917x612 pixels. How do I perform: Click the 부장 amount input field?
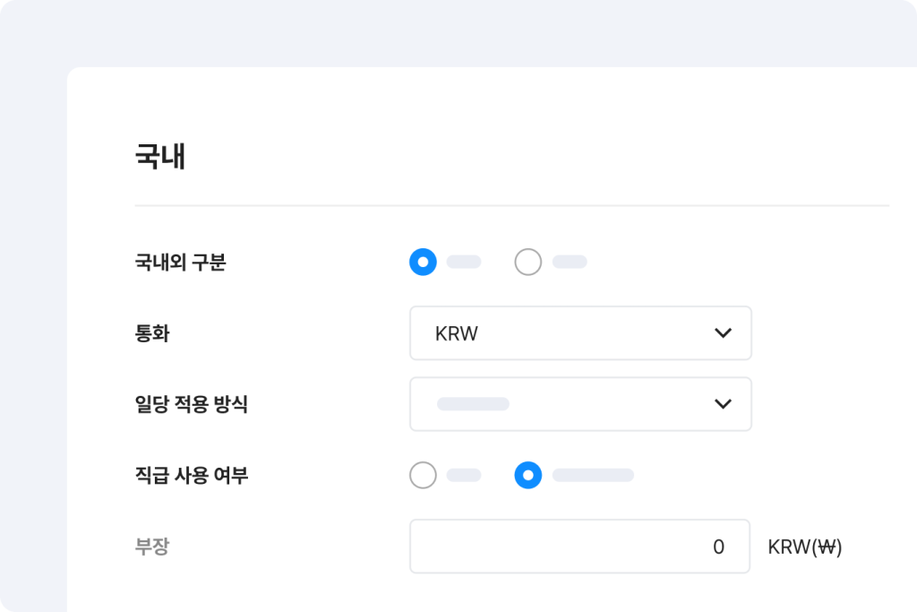pyautogui.click(x=579, y=547)
